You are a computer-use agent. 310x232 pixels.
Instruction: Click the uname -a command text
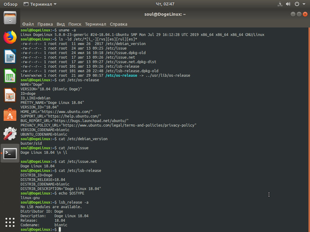pyautogui.click(x=67, y=30)
